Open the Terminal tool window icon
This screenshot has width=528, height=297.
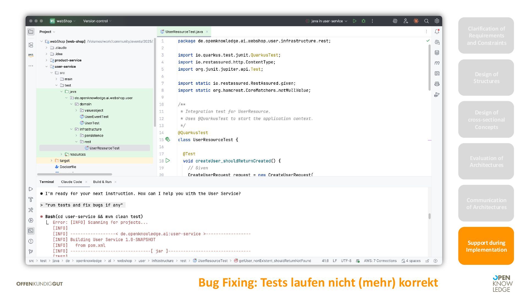[x=31, y=231]
